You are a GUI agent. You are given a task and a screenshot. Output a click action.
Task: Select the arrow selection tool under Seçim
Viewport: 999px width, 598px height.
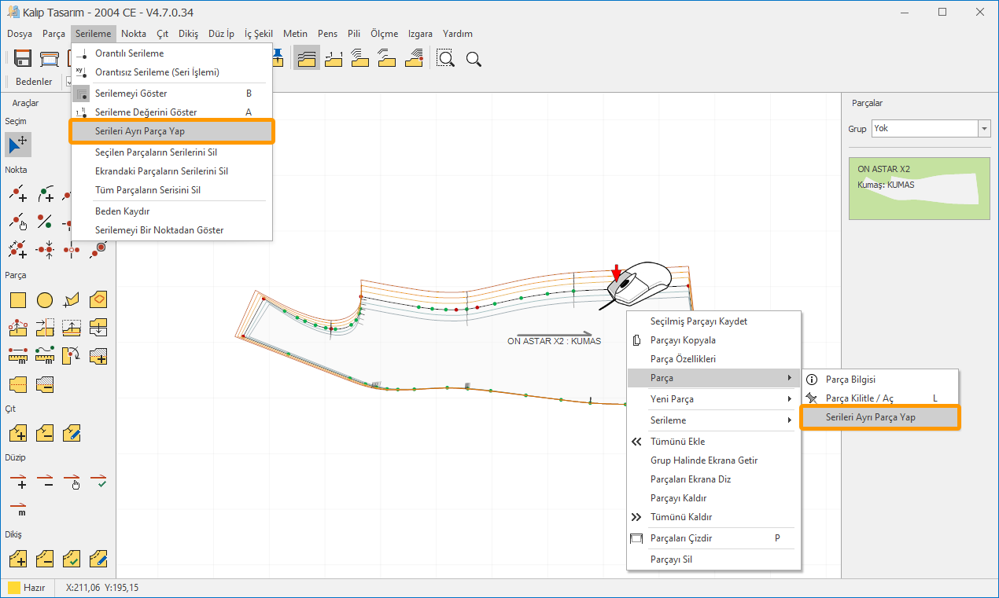coord(18,145)
